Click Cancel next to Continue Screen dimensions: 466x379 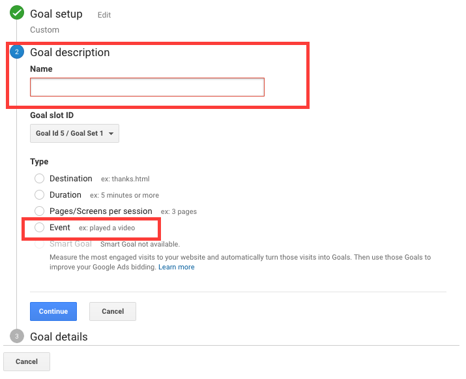(113, 311)
